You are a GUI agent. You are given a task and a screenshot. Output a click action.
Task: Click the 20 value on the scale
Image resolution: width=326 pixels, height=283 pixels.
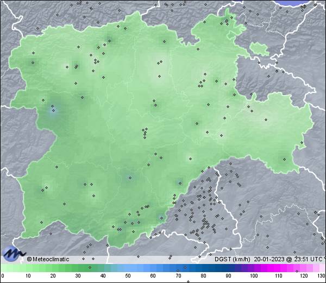(53, 276)
